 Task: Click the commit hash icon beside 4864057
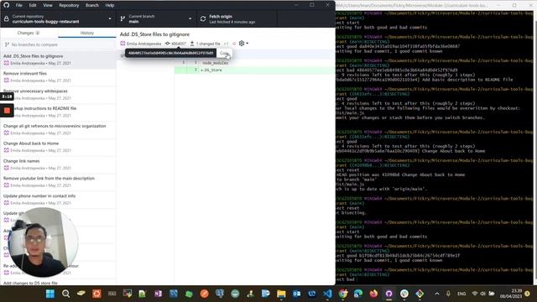coord(168,44)
